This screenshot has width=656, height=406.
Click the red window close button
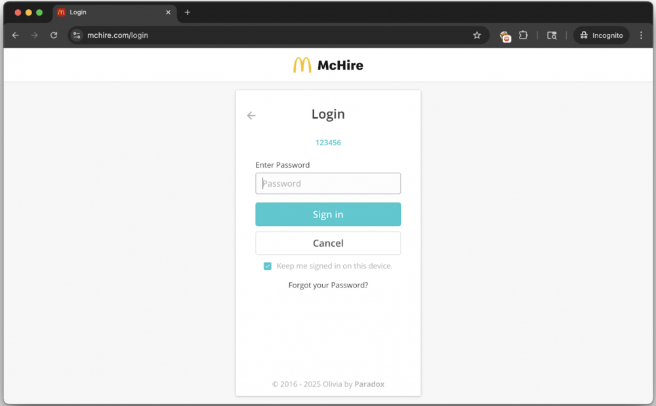tap(18, 12)
